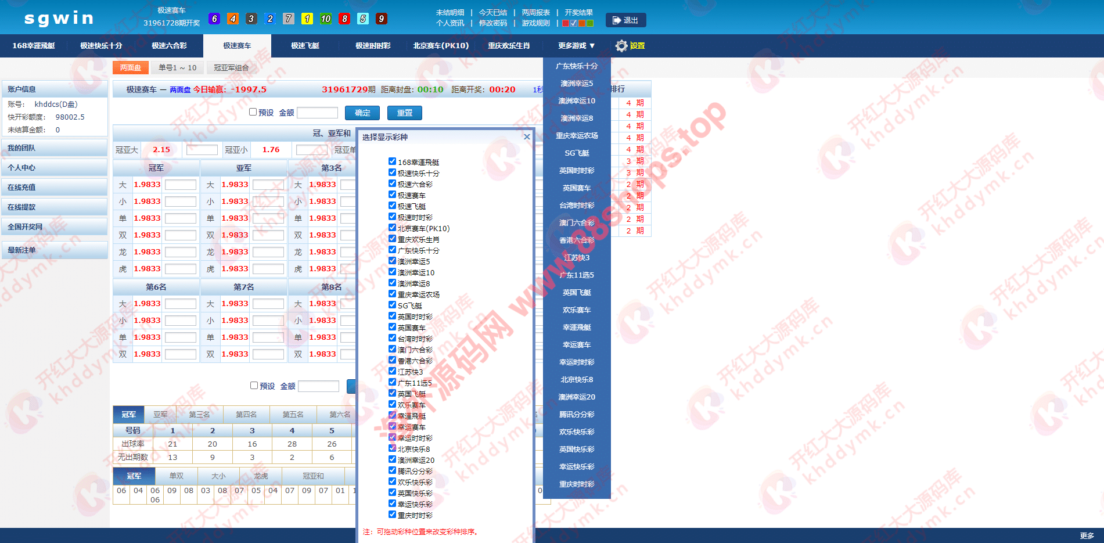Click the sgwin logo
The image size is (1104, 543).
coord(59,18)
